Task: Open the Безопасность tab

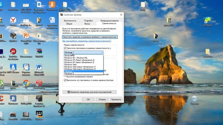Action: [70, 20]
